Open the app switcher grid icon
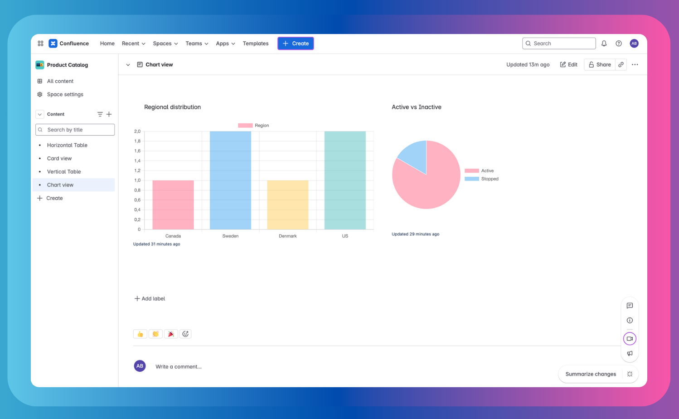 (40, 43)
